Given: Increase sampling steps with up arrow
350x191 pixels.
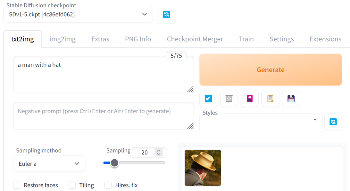Looking at the screenshot, I should click(158, 150).
